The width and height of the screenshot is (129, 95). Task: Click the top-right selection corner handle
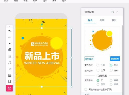(72, 28)
